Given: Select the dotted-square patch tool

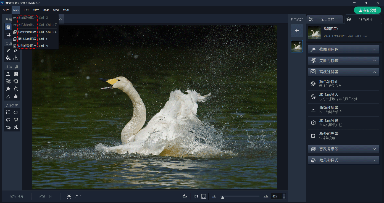Looking at the screenshot, I should 16,81.
